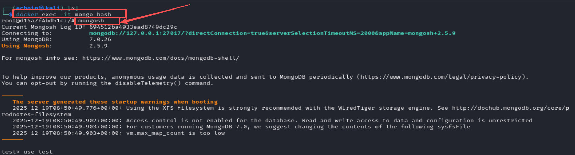
Task: Click the 'use test' command text
Action: [38, 152]
